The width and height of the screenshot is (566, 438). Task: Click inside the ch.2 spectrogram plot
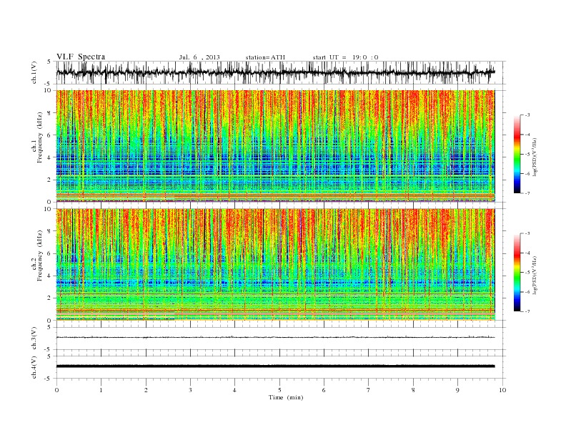[275, 265]
